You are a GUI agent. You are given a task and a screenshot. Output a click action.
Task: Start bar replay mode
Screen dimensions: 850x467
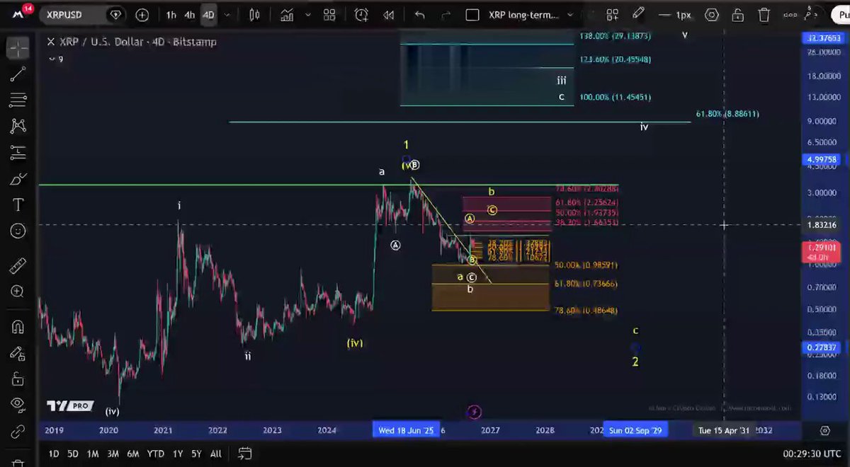click(388, 15)
